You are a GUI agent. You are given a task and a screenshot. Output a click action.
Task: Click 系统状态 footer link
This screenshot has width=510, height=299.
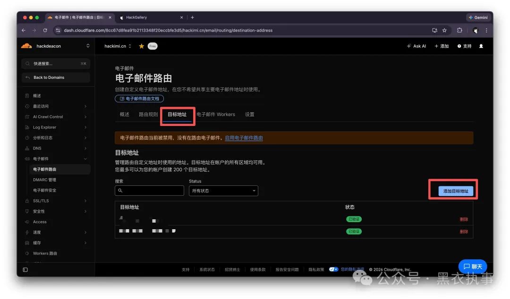point(207,270)
